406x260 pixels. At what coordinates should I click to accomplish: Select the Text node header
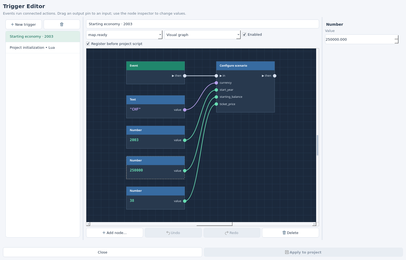156,100
